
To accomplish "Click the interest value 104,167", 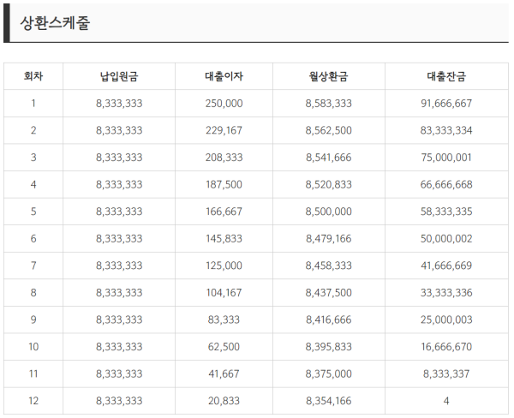I will click(x=224, y=292).
